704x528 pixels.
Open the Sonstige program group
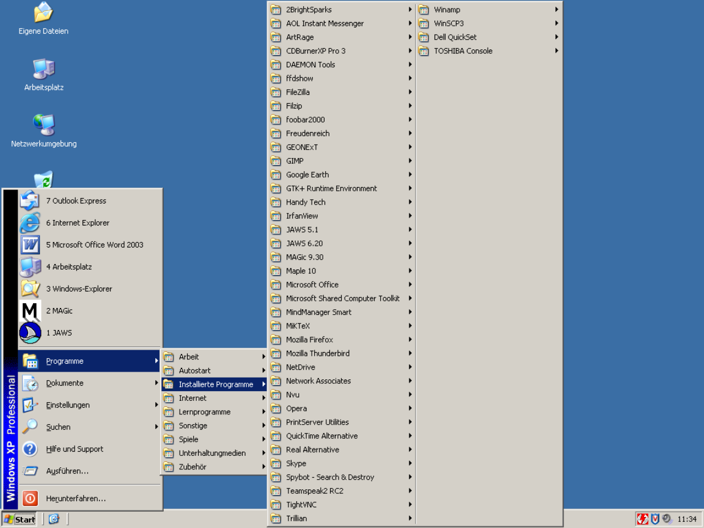[x=214, y=425]
